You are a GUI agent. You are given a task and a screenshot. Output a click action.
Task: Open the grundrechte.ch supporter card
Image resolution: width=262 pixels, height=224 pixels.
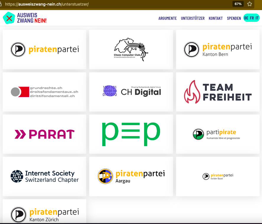point(44,92)
